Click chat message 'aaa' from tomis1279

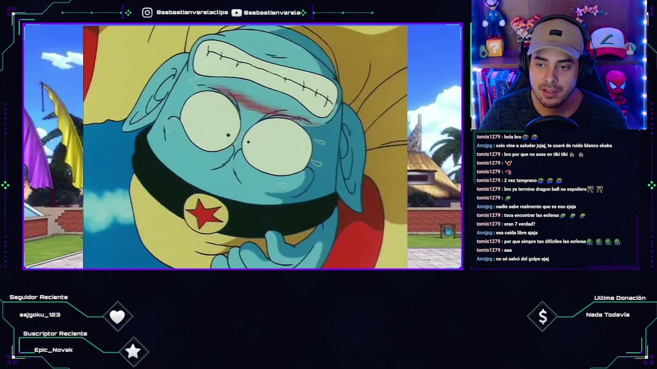point(494,250)
